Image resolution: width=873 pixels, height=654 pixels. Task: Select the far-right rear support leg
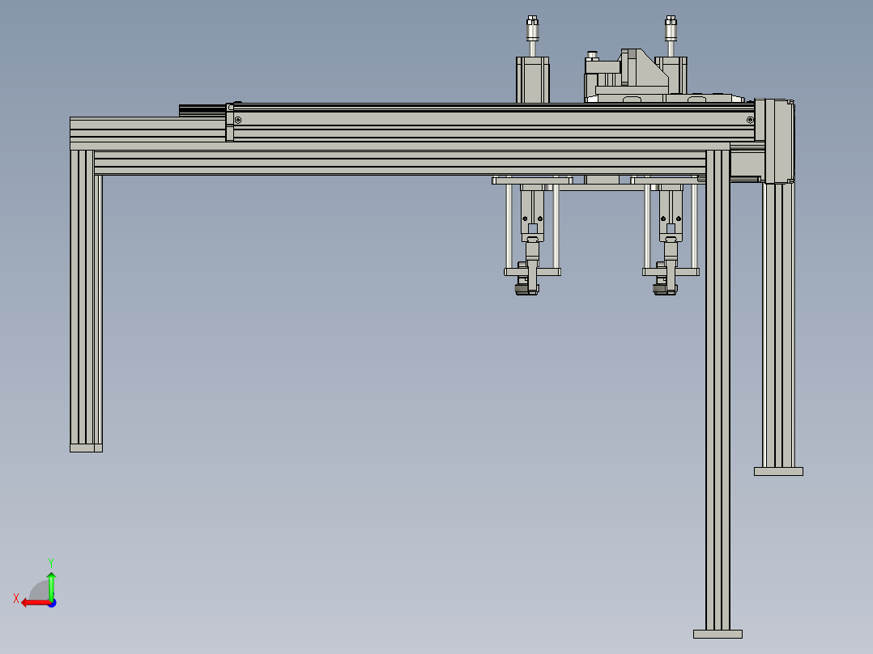(x=778, y=325)
